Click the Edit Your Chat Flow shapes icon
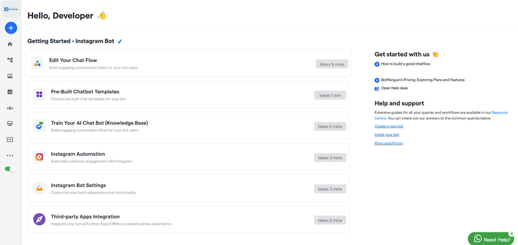 (37, 63)
